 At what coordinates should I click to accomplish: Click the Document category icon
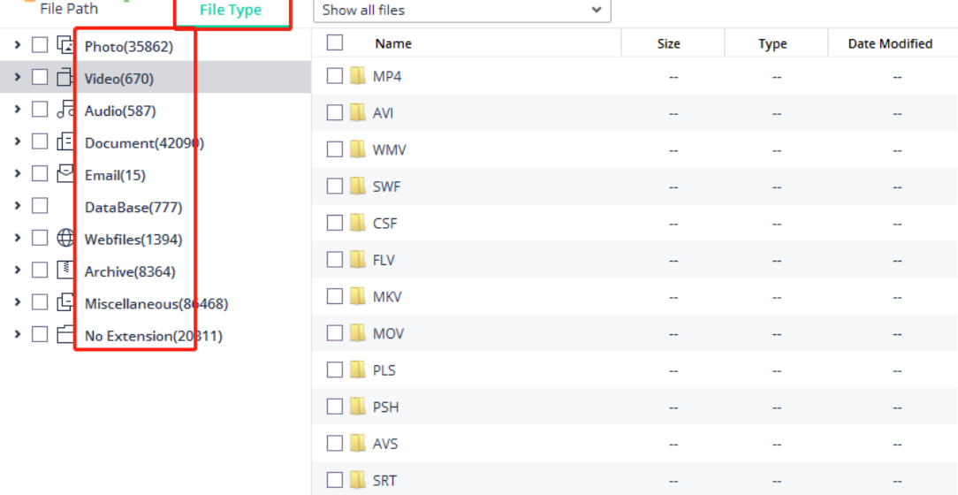[65, 141]
